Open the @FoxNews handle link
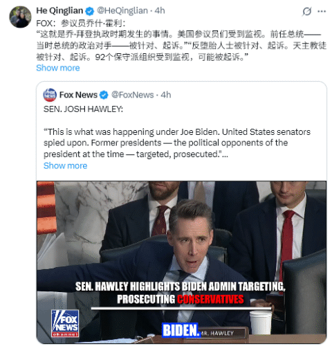 [x=132, y=95]
